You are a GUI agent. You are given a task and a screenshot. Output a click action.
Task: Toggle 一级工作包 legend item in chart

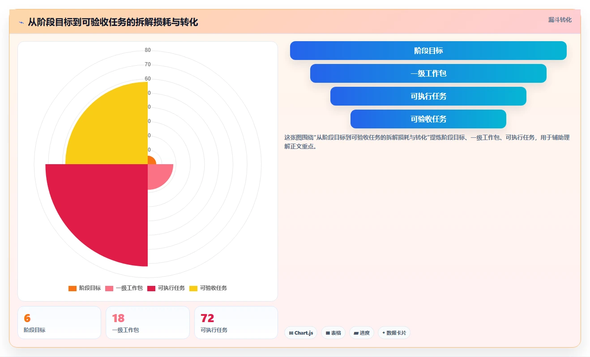124,288
